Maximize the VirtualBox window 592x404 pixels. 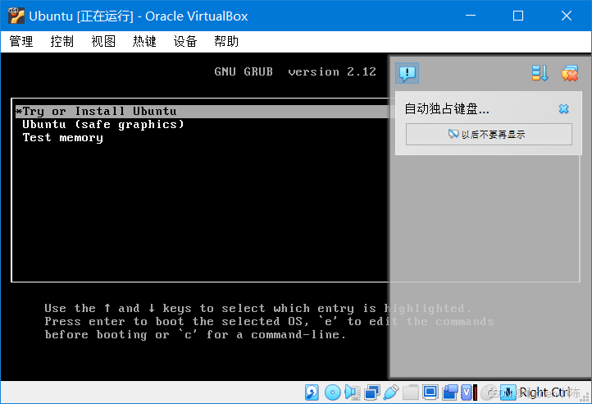pos(518,16)
